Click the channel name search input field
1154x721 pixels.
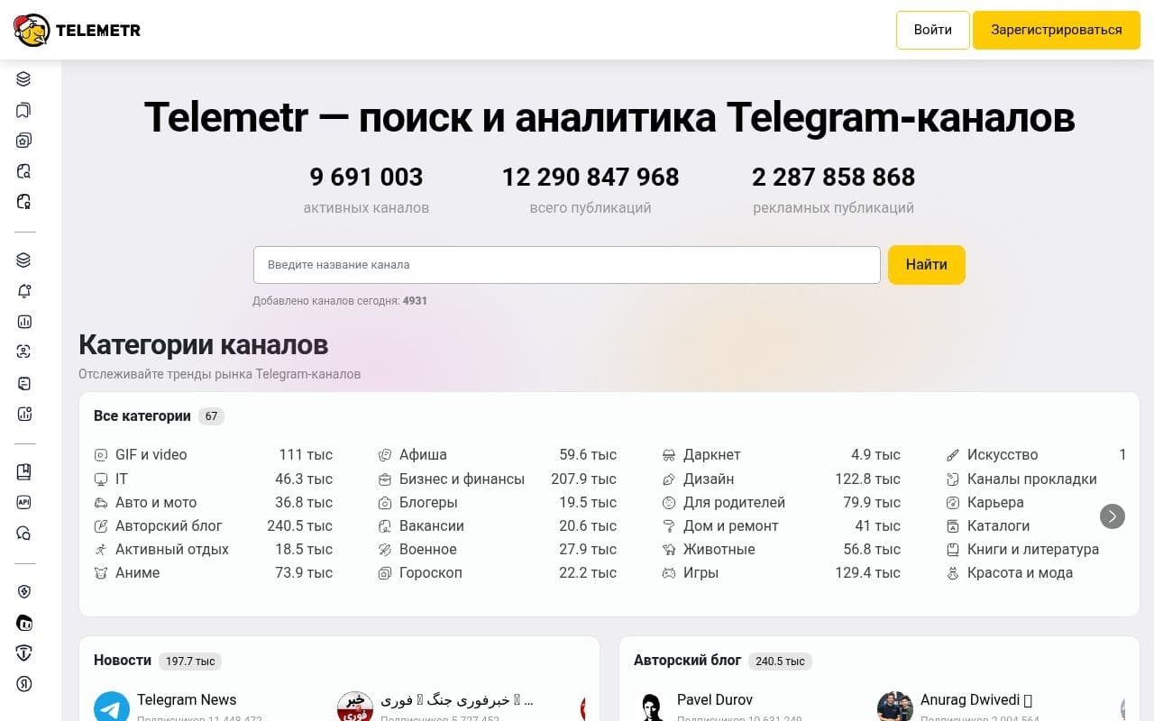(x=566, y=264)
